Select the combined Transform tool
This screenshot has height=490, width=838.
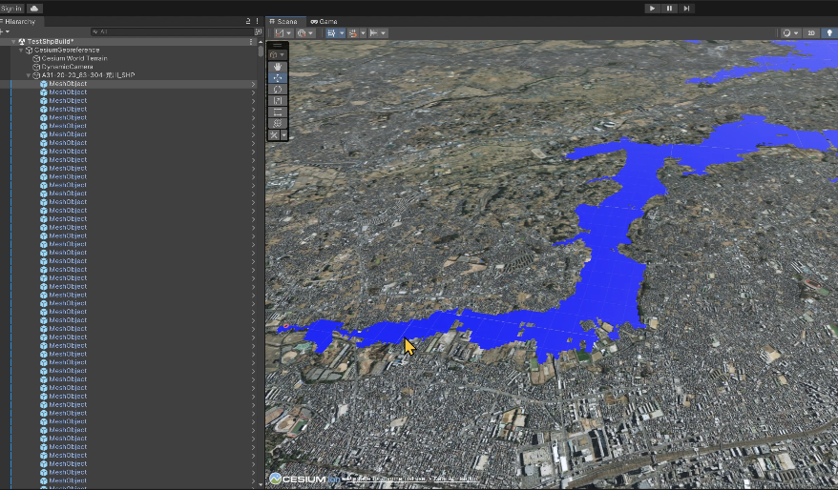coord(278,123)
